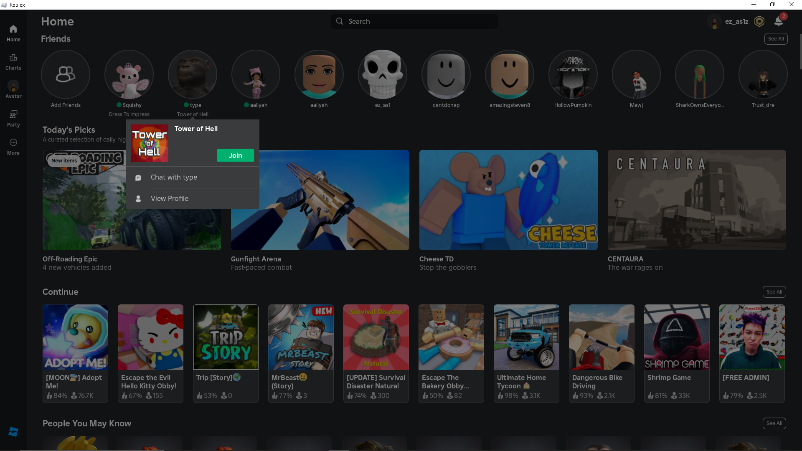This screenshot has width=802, height=451.
Task: Open the Avatar editor in sidebar
Action: [x=13, y=90]
